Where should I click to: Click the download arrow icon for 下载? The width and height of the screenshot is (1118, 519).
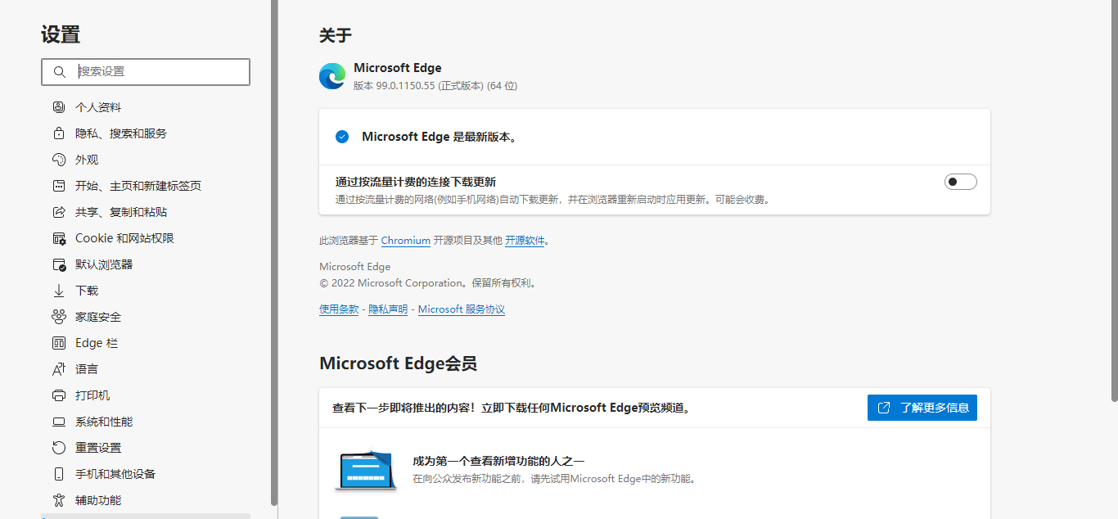pos(59,291)
